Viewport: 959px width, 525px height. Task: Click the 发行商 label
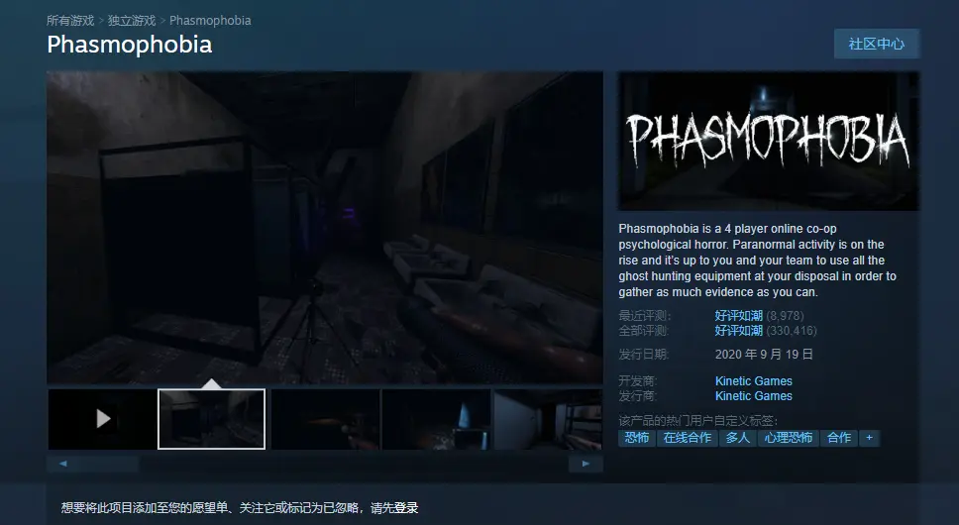tap(638, 396)
